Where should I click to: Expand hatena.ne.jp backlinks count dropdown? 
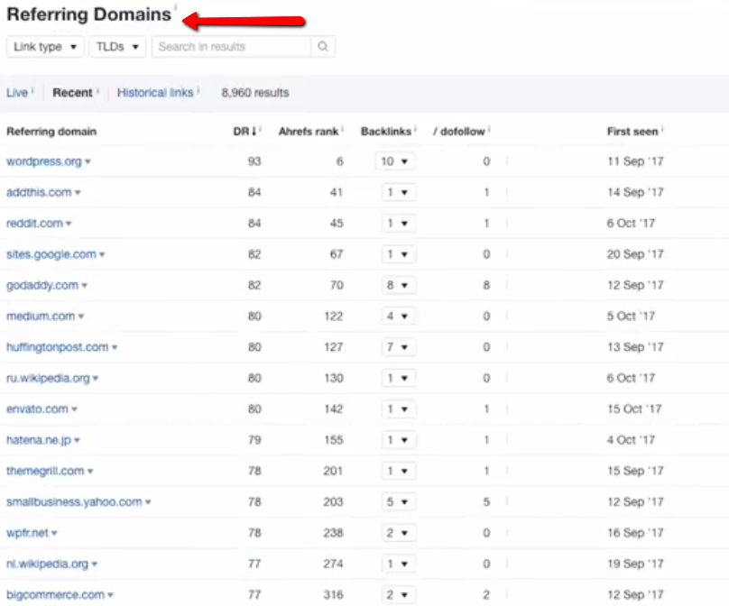tap(399, 440)
